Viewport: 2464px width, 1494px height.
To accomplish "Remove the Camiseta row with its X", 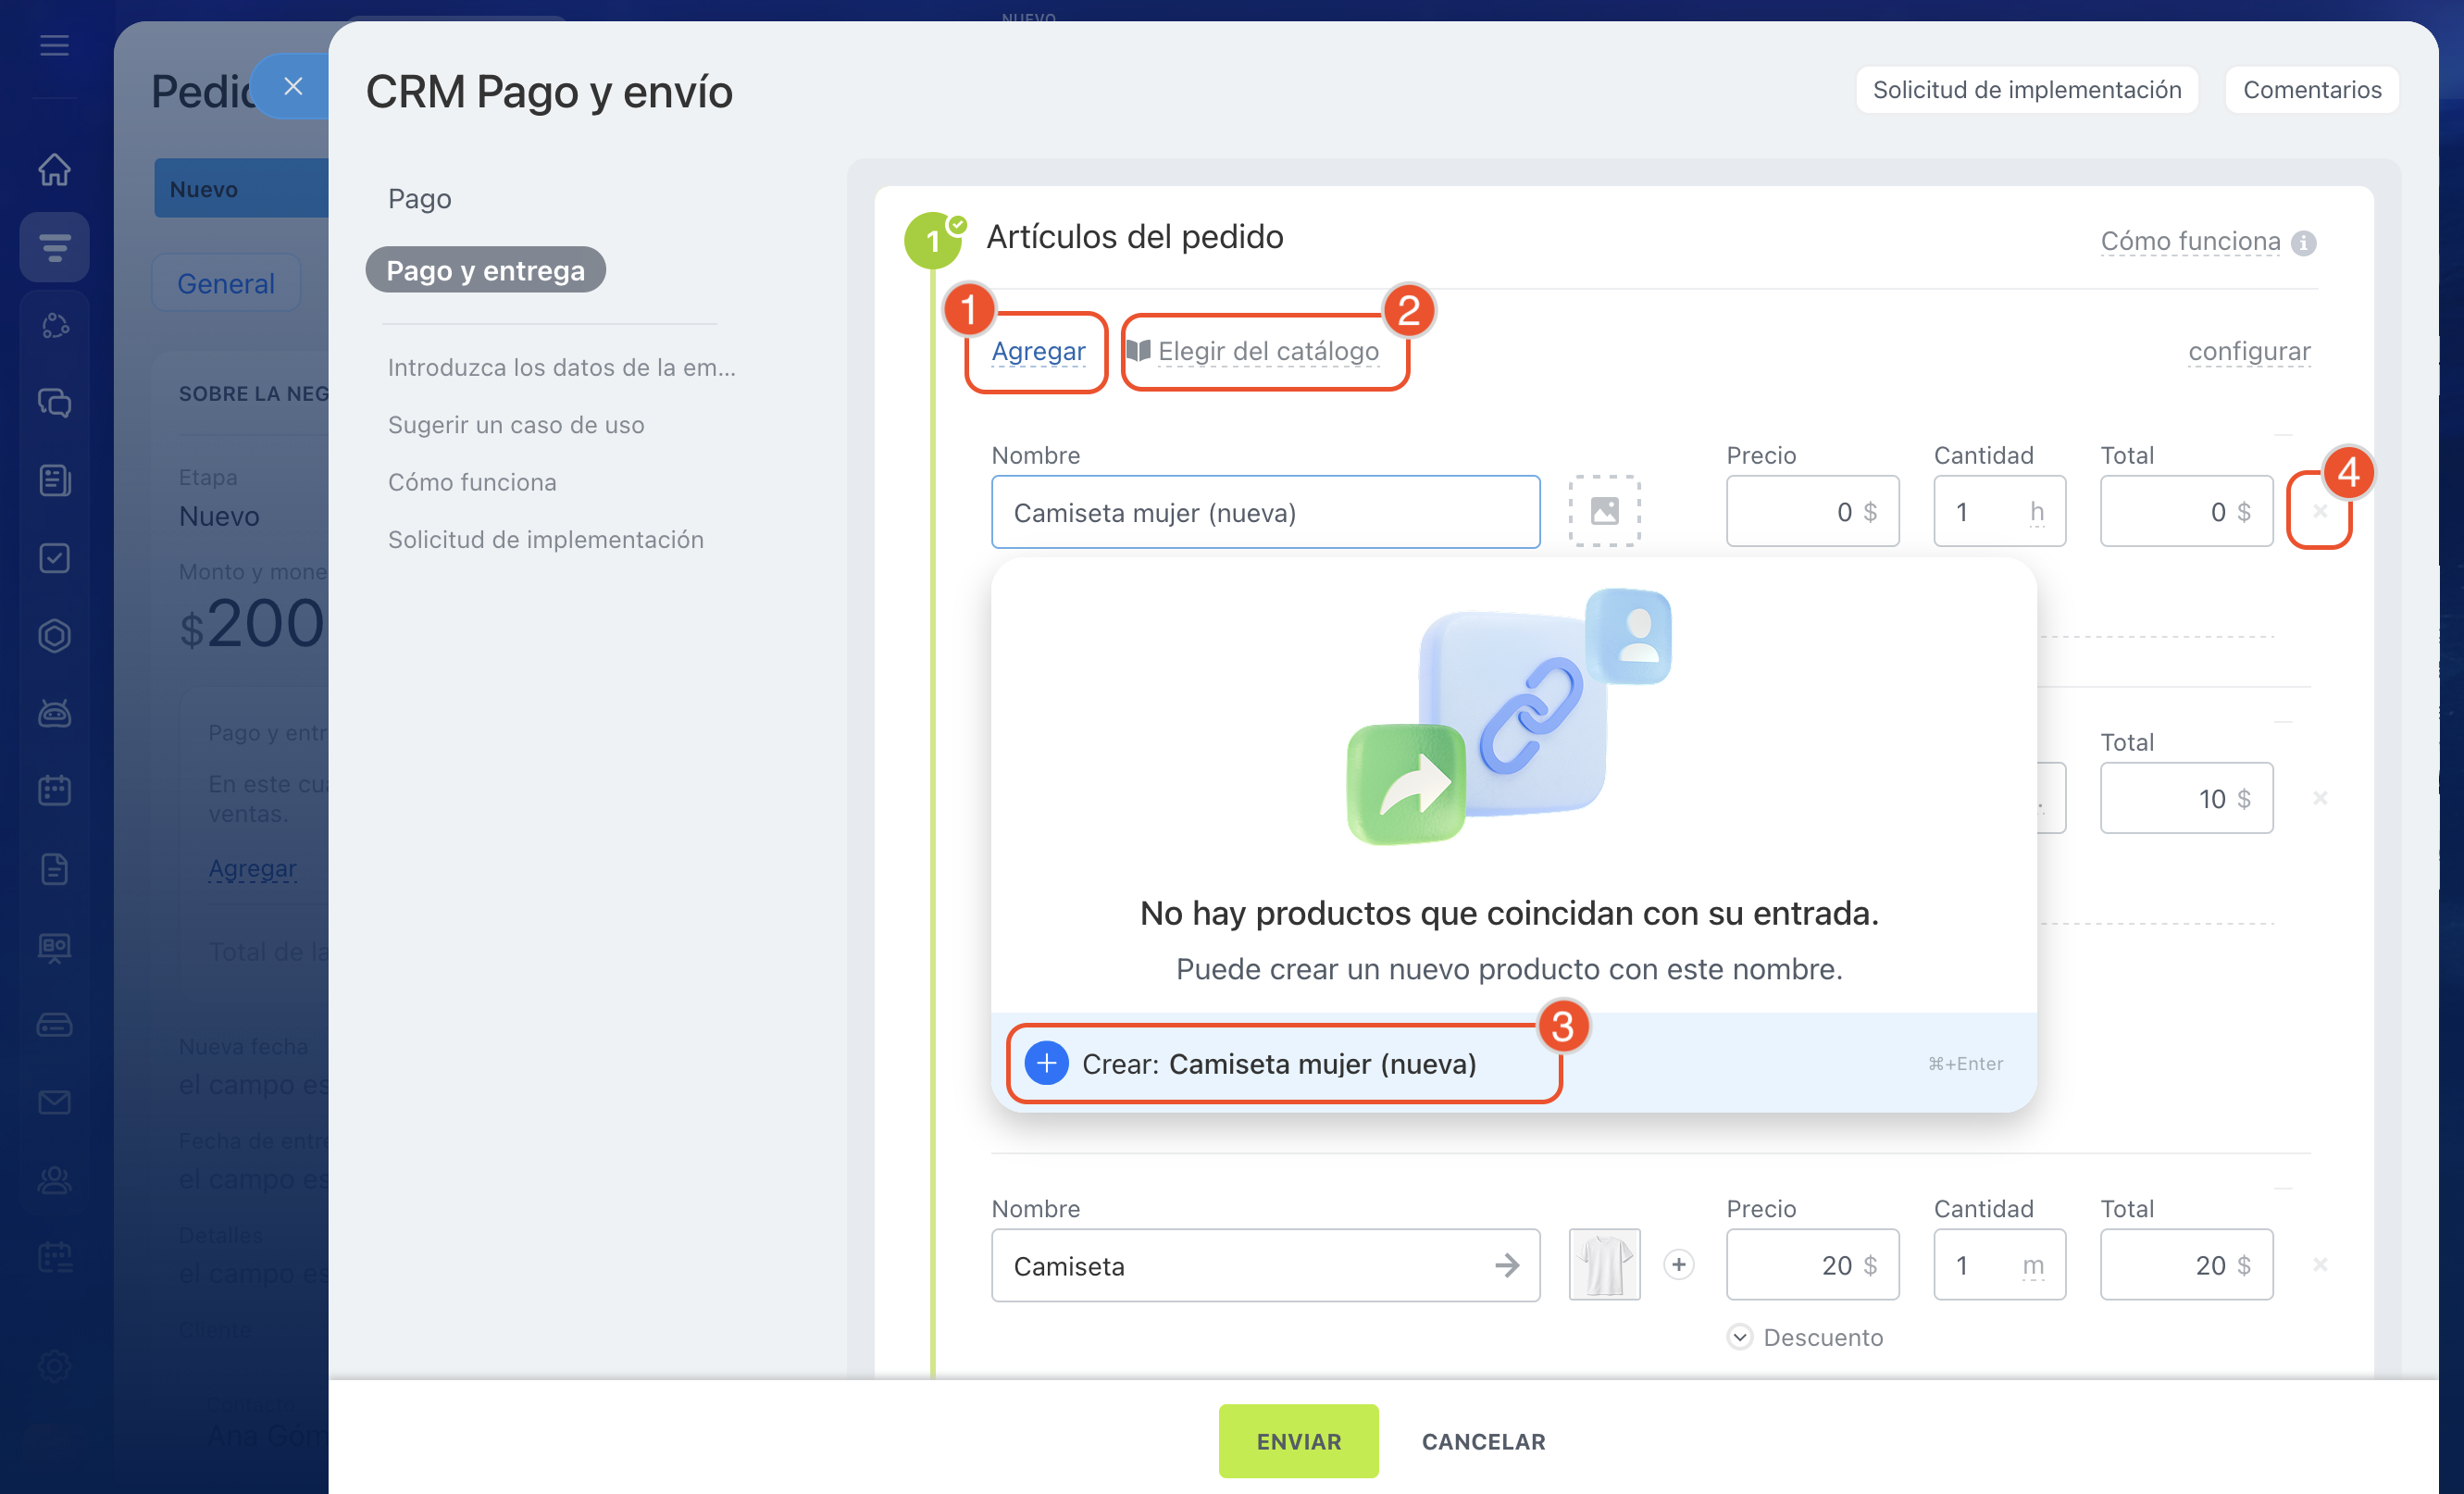I will (2320, 1265).
